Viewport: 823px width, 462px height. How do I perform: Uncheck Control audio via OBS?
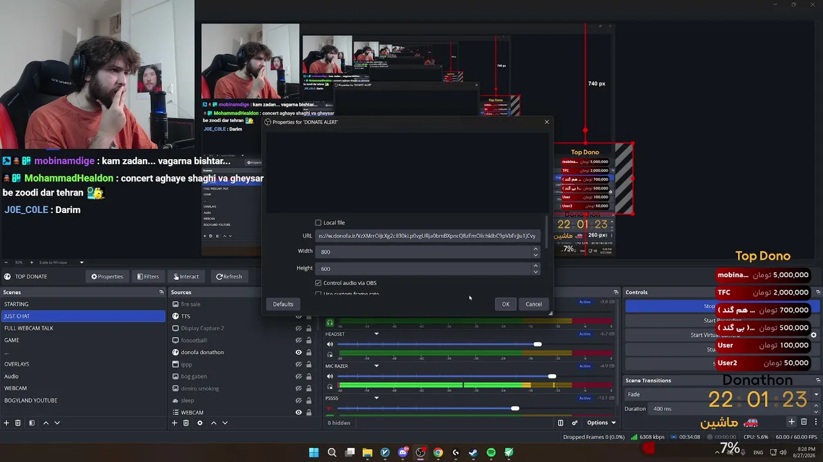(318, 283)
